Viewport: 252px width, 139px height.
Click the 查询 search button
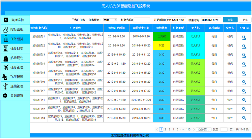click(230, 20)
